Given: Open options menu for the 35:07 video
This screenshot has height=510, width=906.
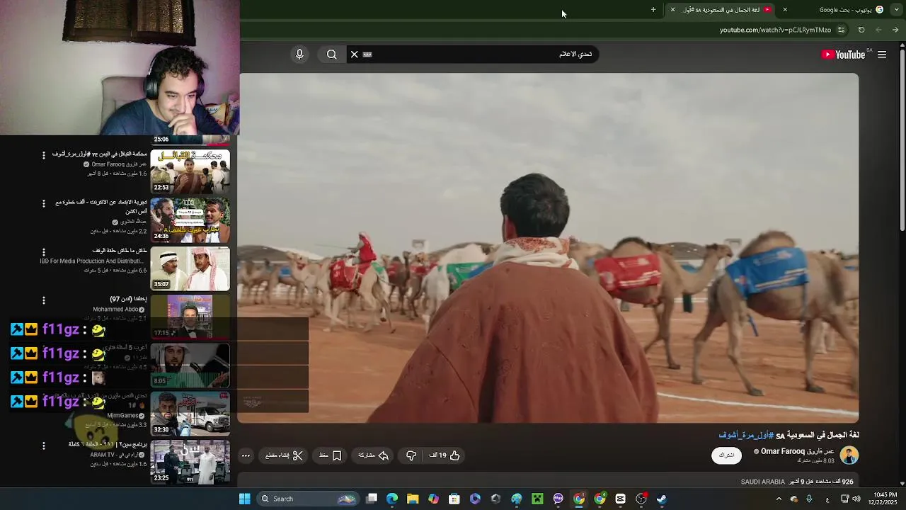Looking at the screenshot, I should pos(43,252).
